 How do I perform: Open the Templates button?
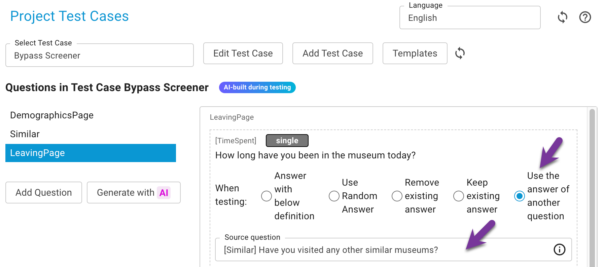click(415, 53)
